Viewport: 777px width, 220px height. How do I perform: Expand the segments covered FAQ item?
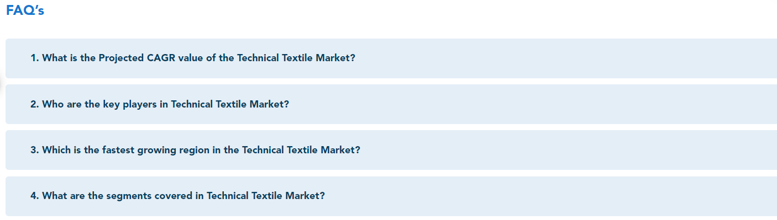click(391, 196)
